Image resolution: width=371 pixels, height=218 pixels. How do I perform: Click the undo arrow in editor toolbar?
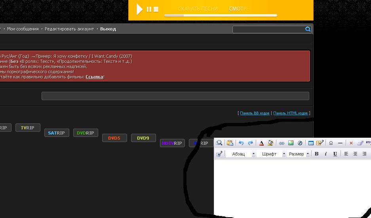click(241, 143)
